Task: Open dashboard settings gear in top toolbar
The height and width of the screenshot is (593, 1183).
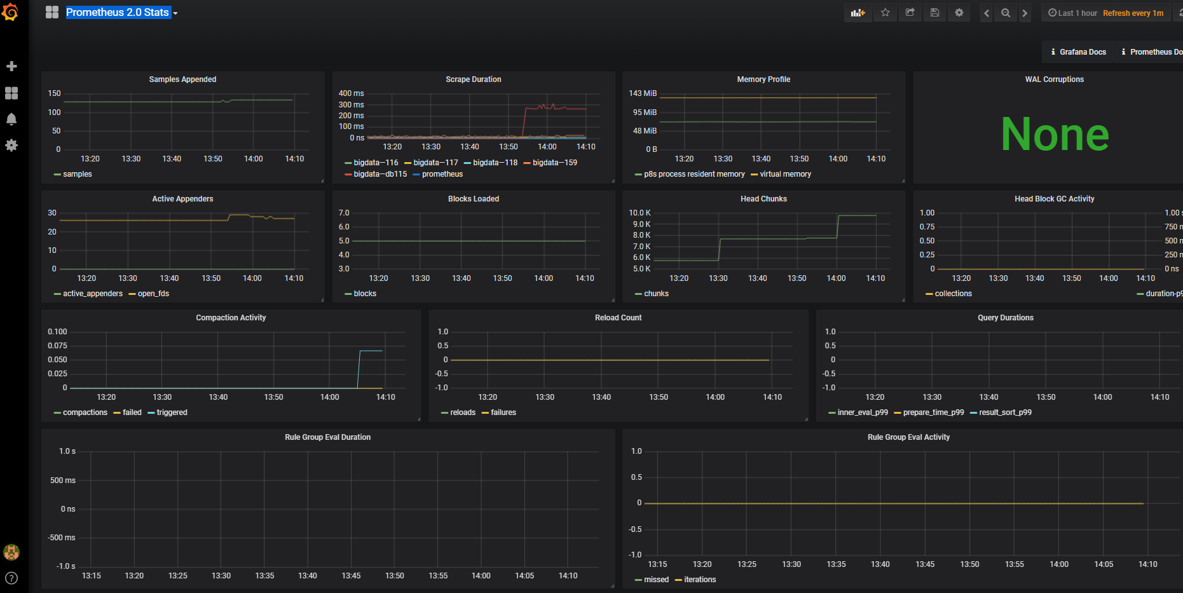Action: click(x=959, y=13)
